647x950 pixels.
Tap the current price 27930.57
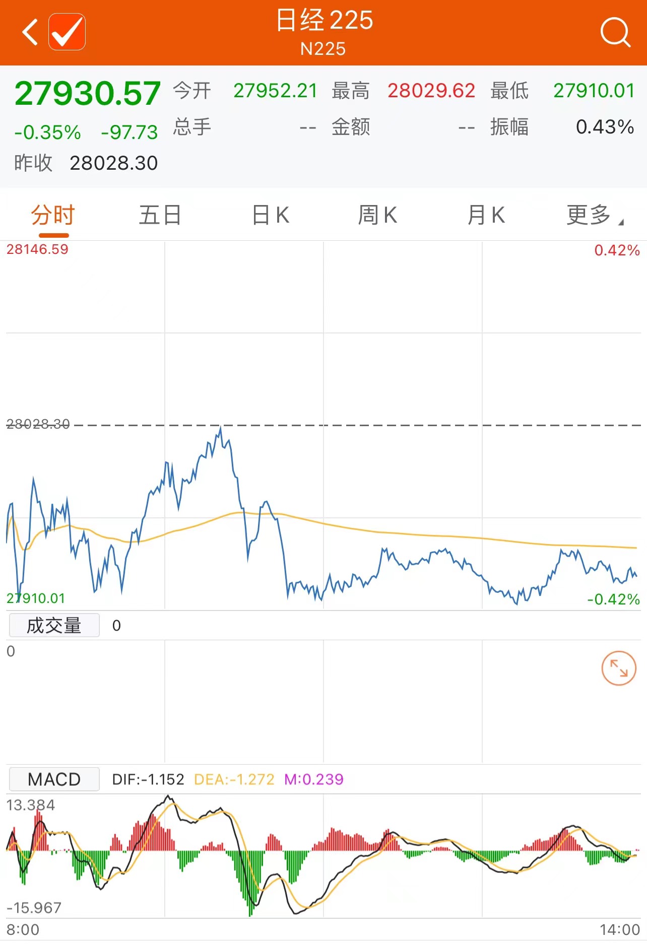(88, 94)
